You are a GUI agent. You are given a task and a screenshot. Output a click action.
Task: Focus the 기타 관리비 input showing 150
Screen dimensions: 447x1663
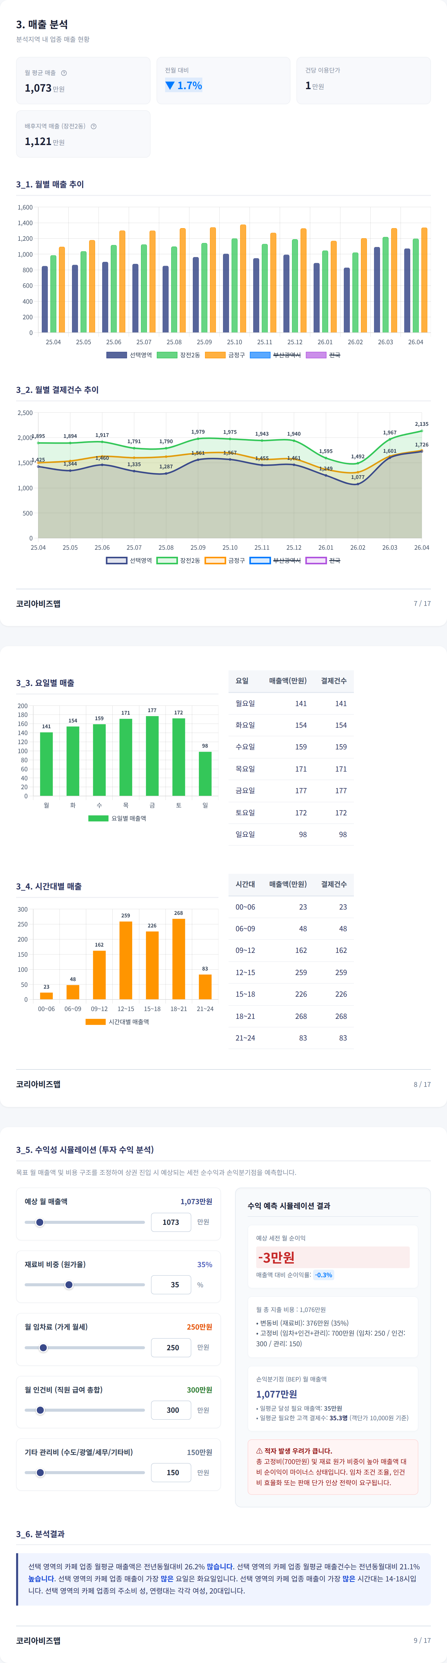point(171,1473)
